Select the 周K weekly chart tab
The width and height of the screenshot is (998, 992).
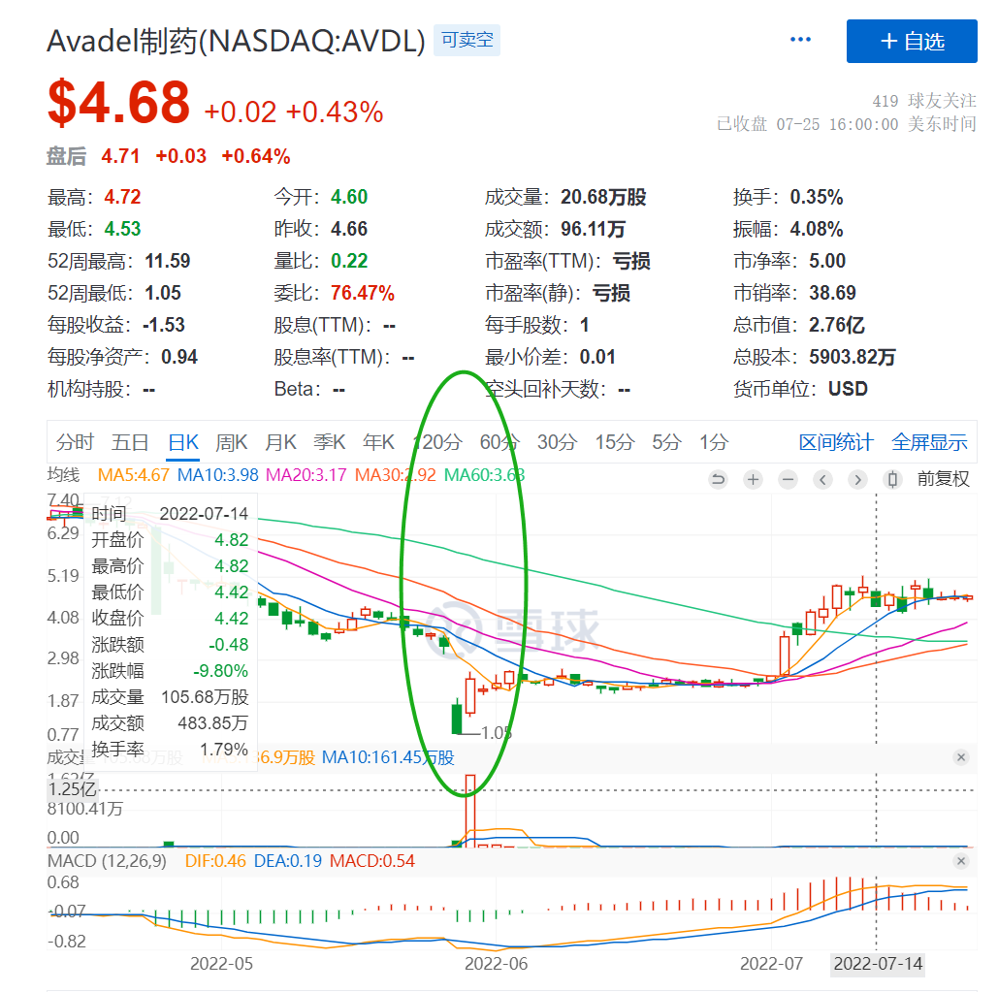[232, 443]
